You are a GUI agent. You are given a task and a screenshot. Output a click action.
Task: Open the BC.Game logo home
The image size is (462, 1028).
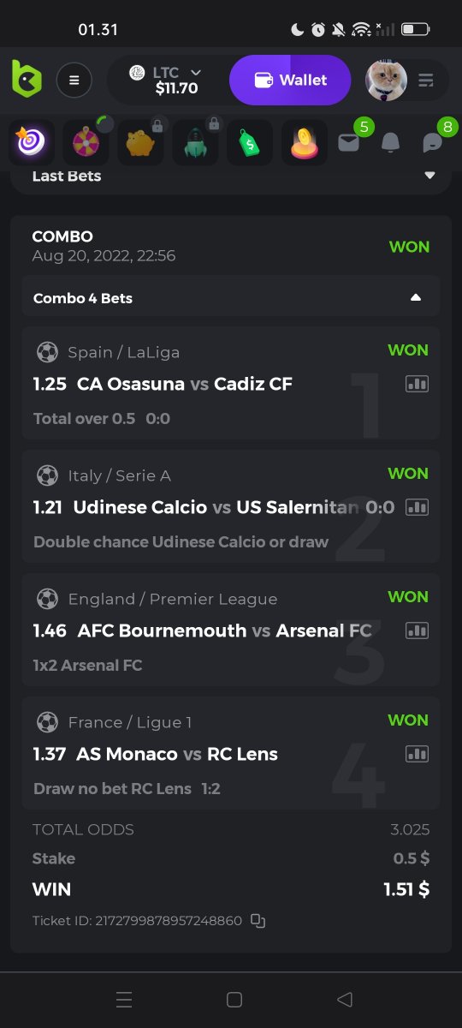(27, 81)
